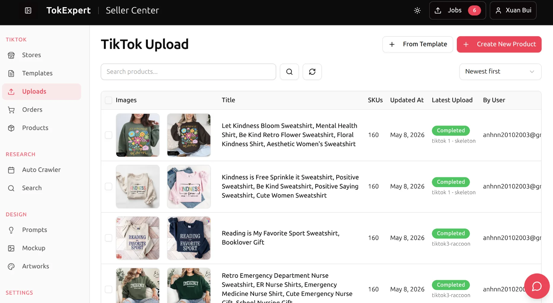Click the Auto Crawler calendar icon
The image size is (553, 303).
(11, 170)
